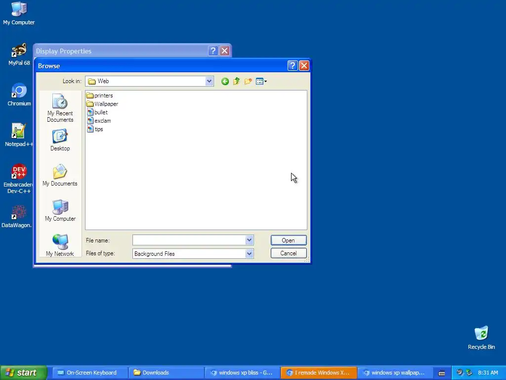506x380 pixels.
Task: Switch to I remade Windows X taskbar window
Action: click(x=319, y=373)
